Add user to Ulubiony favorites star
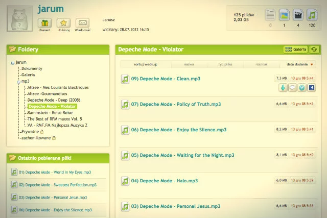This screenshot has height=218, width=327. (63, 23)
